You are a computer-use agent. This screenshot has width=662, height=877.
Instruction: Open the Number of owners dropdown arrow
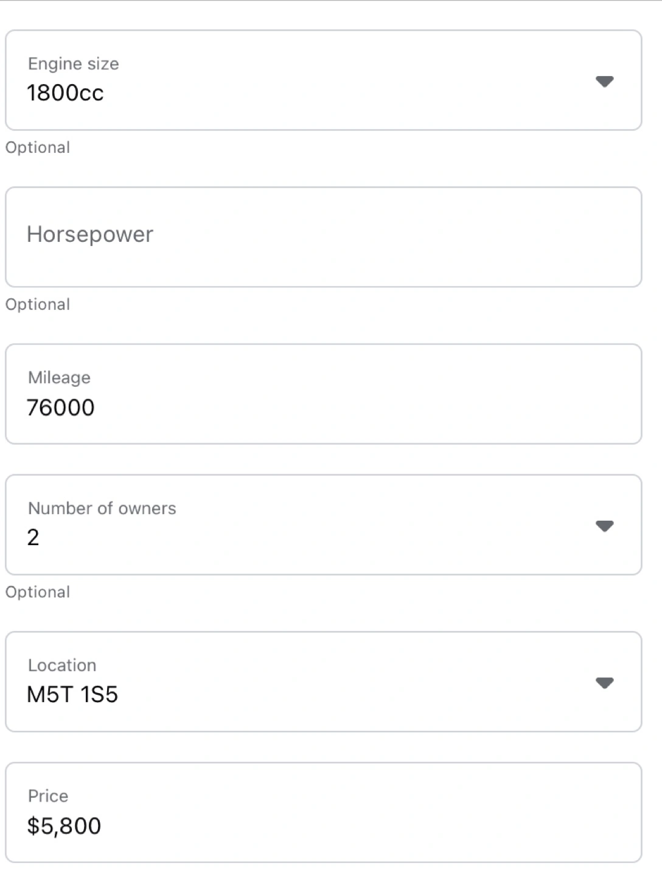click(604, 526)
